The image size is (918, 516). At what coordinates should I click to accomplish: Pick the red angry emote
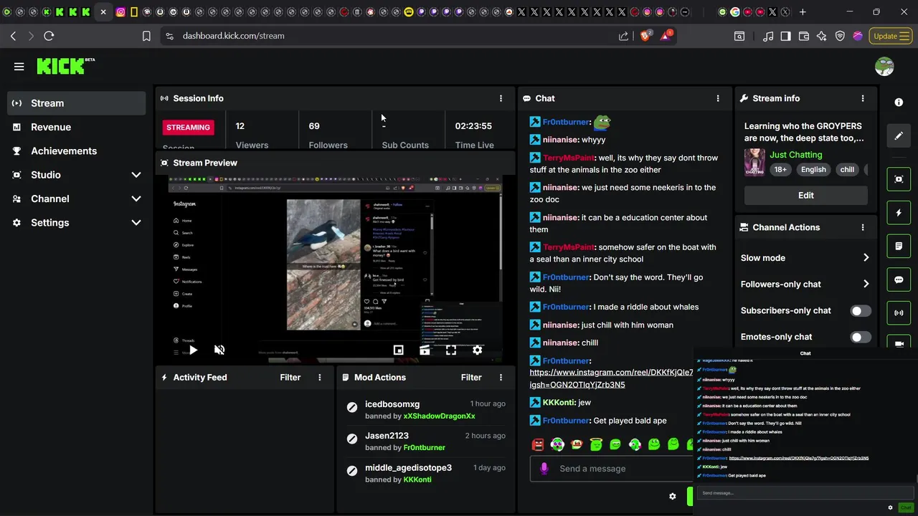(538, 444)
